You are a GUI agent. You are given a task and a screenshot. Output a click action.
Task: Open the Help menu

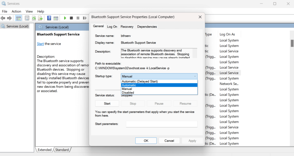[x=40, y=11]
